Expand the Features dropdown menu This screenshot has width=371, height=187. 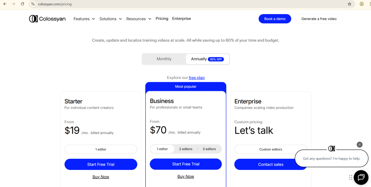84,19
